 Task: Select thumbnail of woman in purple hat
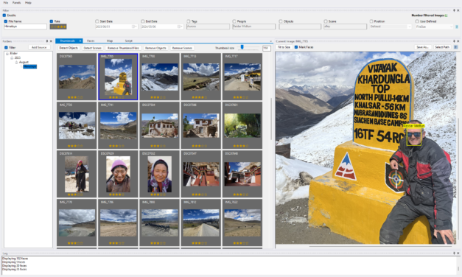118,174
